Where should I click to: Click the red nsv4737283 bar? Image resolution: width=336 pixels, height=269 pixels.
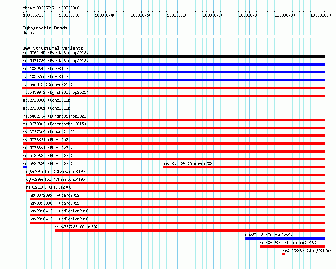[190, 231]
